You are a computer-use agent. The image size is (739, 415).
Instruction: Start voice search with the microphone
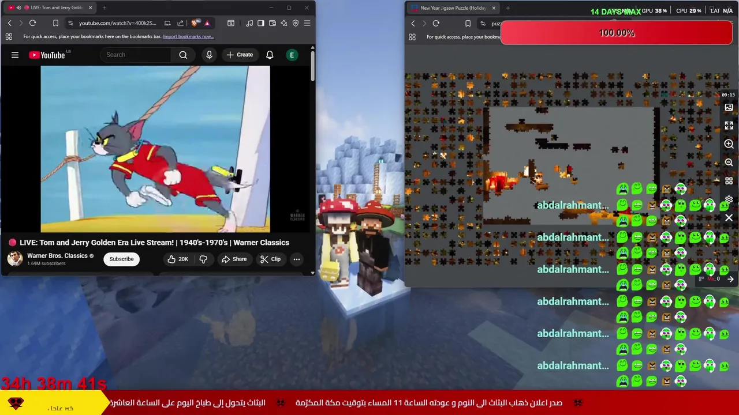[209, 55]
